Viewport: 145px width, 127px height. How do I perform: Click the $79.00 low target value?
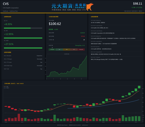83,36
